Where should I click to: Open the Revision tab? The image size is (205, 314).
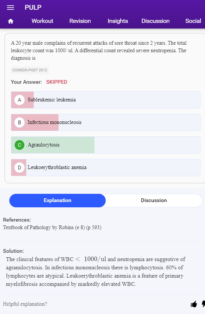[80, 21]
